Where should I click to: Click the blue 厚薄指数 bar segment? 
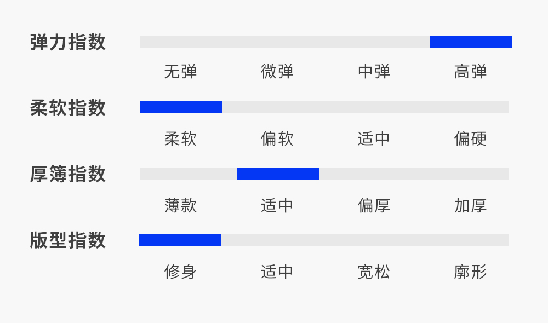(278, 174)
